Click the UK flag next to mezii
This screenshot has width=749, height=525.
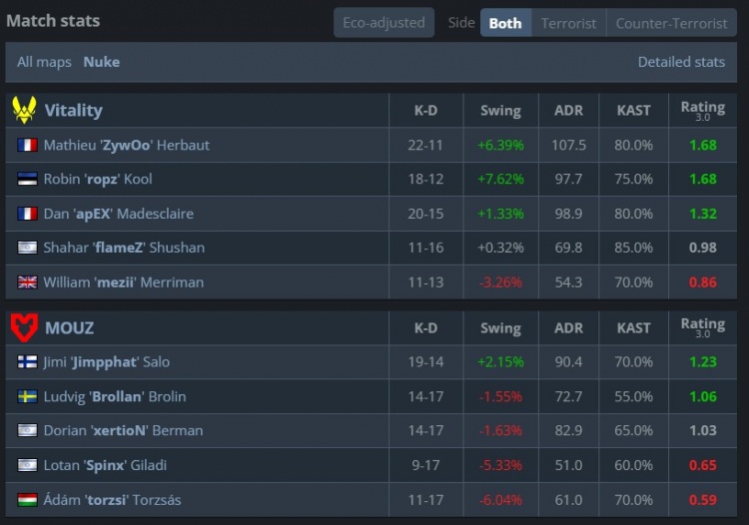point(27,282)
